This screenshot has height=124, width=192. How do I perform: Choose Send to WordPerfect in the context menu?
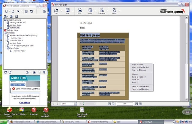140,86
